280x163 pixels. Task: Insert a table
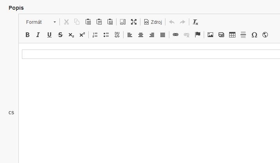232,35
